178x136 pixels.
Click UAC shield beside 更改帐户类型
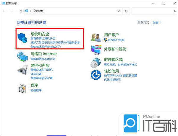[105, 40]
